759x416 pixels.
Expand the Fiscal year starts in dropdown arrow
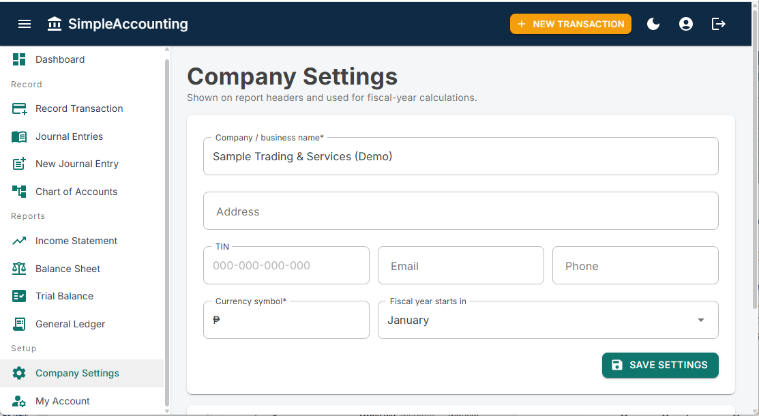pyautogui.click(x=700, y=320)
